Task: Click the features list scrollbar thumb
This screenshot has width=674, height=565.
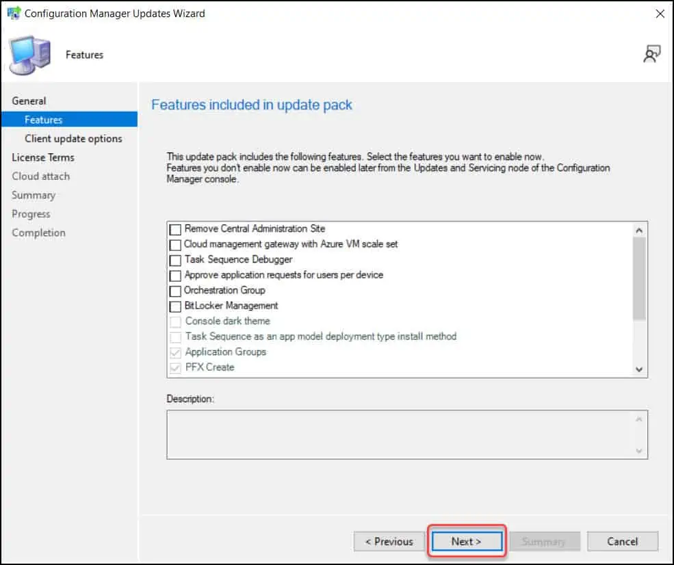Action: tap(639, 279)
